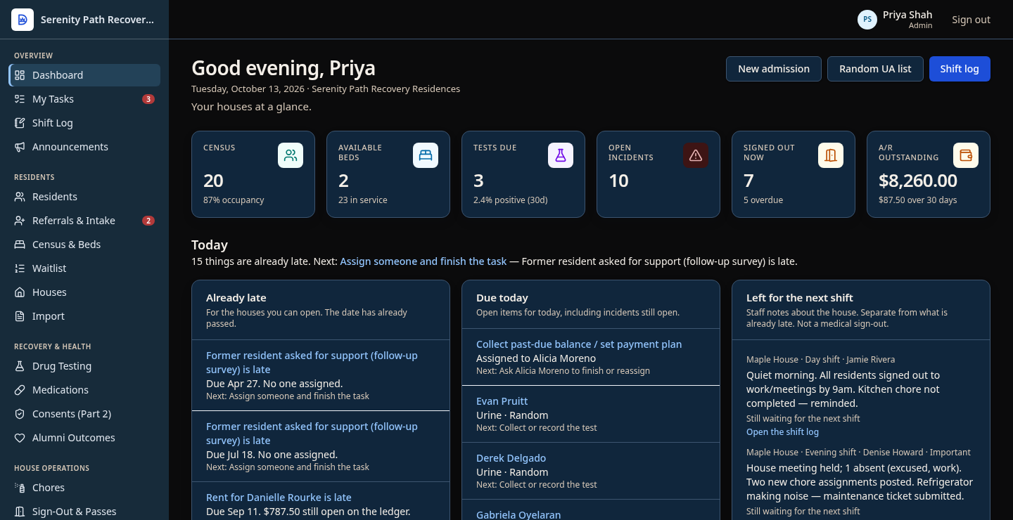Click the Referrals & Intake badge showing 2
The height and width of the screenshot is (520, 1013).
click(148, 221)
